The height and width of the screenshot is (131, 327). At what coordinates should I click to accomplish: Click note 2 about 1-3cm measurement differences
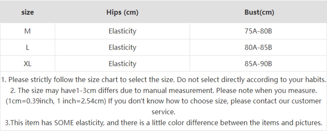(x=163, y=90)
